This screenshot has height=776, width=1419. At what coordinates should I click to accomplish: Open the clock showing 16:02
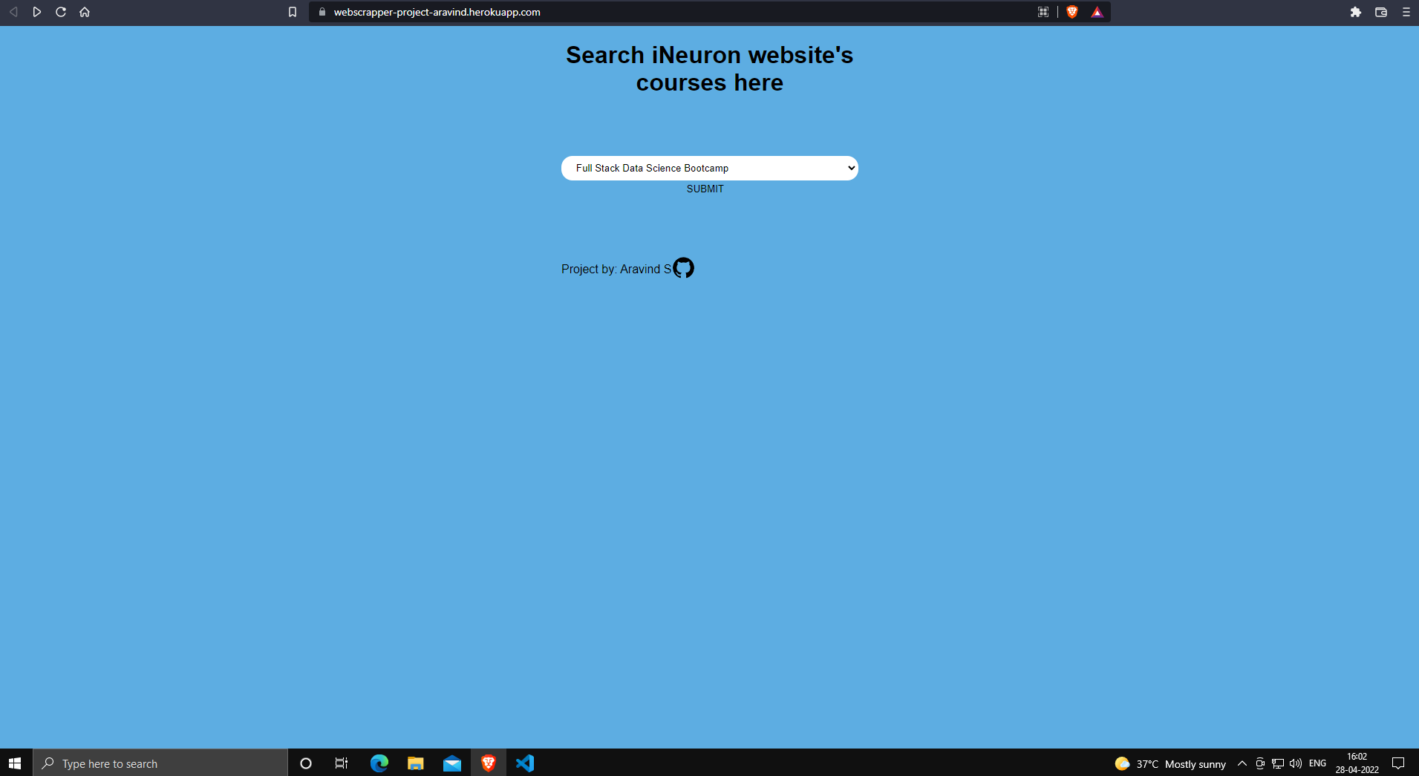coord(1357,763)
